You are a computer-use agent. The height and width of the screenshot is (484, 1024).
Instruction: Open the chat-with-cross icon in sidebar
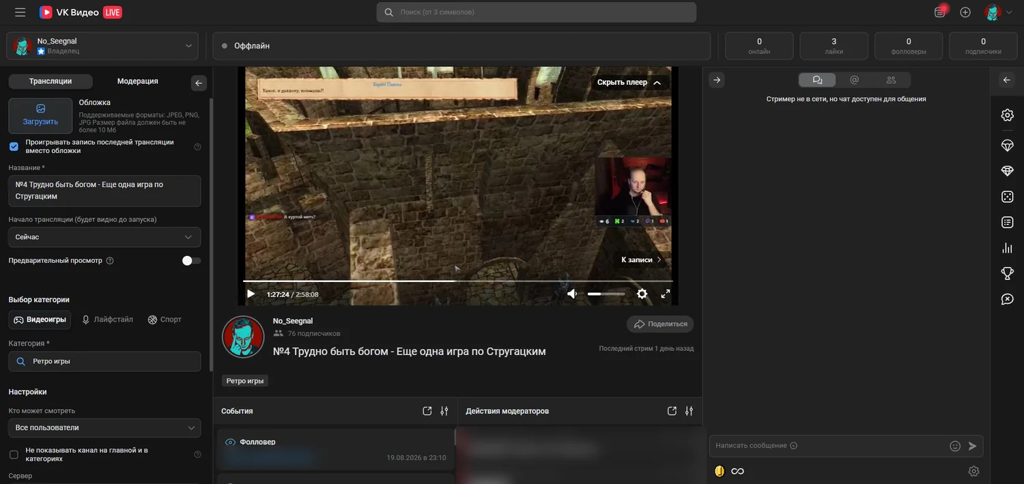click(x=1007, y=299)
